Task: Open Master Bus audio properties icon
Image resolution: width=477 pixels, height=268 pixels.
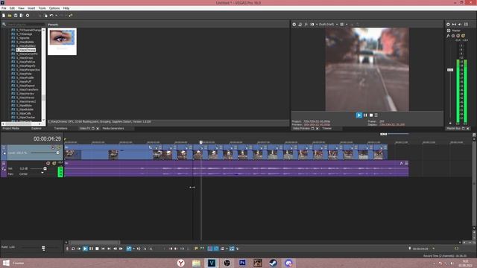Action: click(x=448, y=25)
